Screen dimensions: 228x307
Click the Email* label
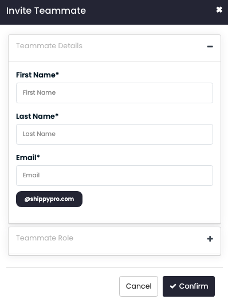28,158
